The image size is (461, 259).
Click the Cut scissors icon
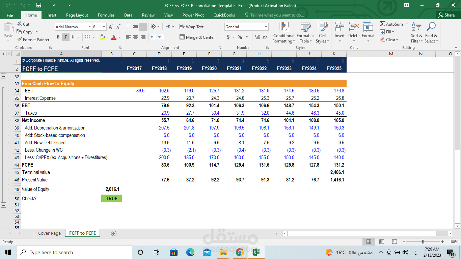(19, 24)
